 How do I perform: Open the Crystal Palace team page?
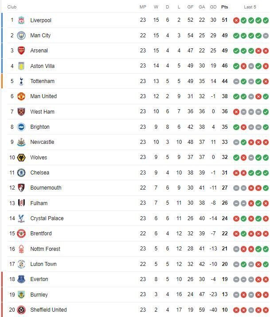click(47, 218)
